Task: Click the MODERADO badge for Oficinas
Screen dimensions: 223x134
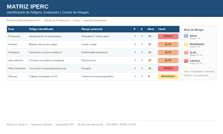Action: (x=168, y=76)
